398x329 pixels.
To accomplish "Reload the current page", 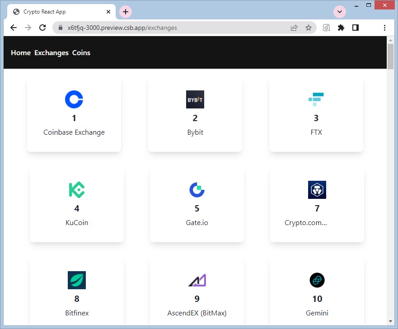I will [x=42, y=28].
